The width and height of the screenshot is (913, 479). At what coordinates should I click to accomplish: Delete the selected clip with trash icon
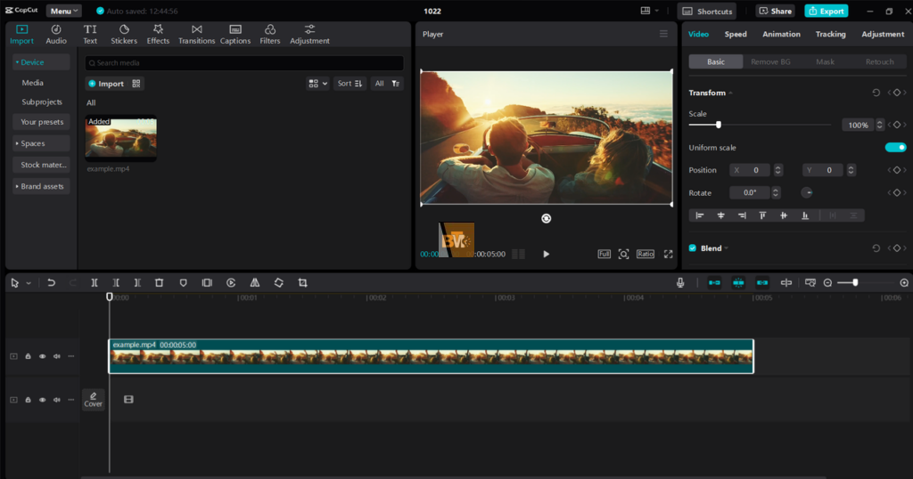coord(159,282)
